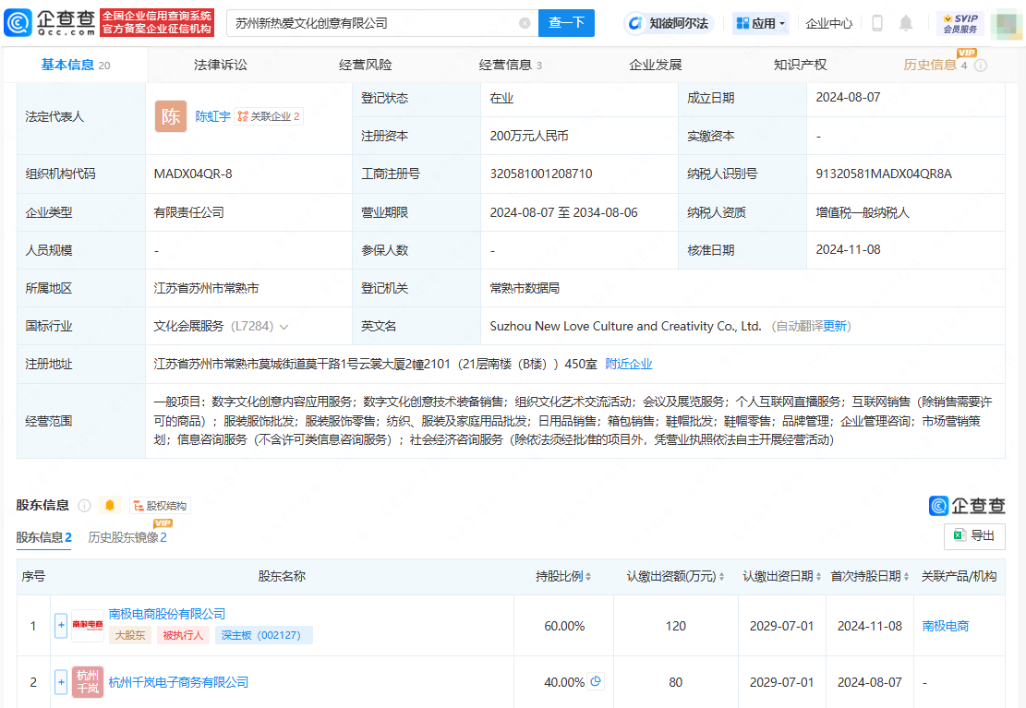Expand the 文化会展服务 (L7284) industry chevron
This screenshot has width=1026, height=708.
click(284, 326)
